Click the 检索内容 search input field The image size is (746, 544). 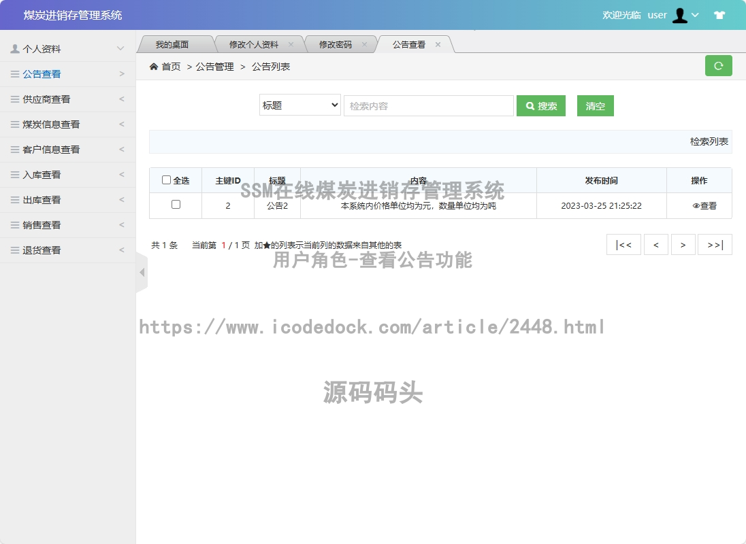coord(428,106)
